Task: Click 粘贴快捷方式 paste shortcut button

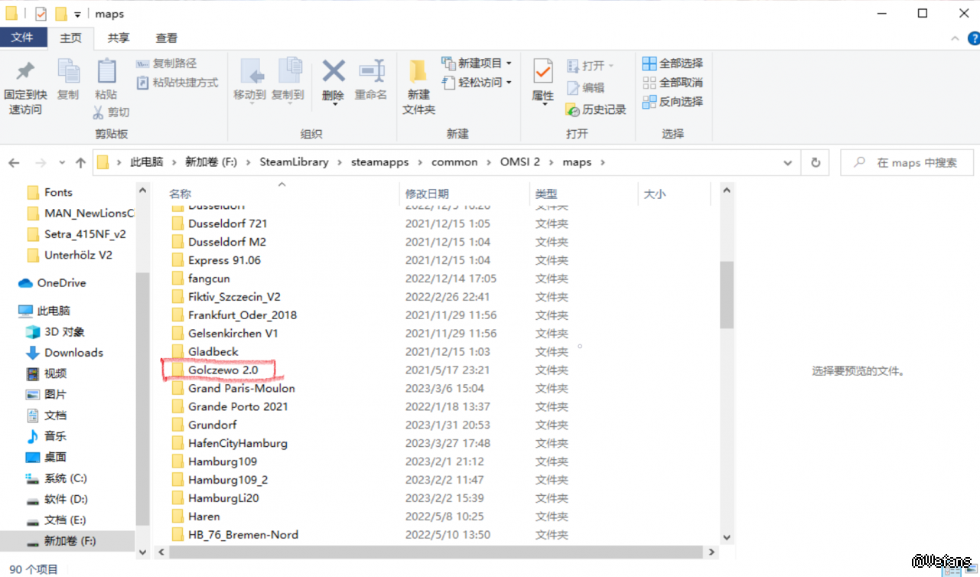Action: coord(177,83)
